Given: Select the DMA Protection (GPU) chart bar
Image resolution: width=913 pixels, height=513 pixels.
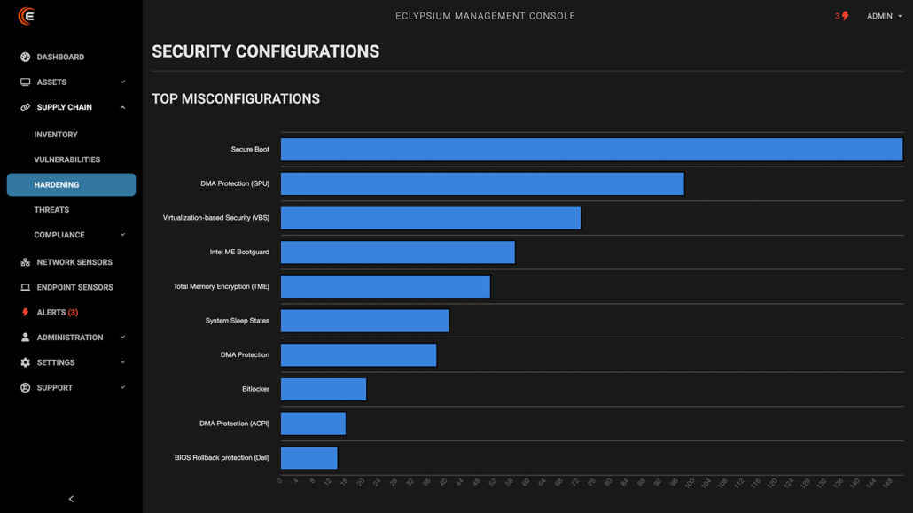Looking at the screenshot, I should 482,183.
